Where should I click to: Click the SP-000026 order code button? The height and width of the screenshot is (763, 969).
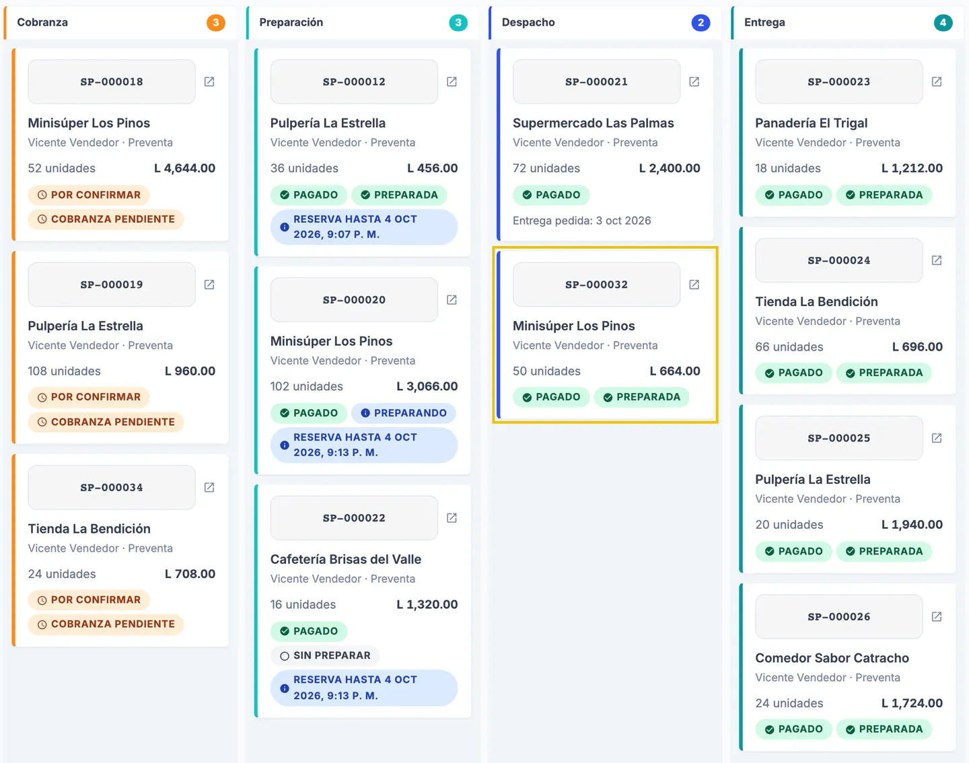(x=839, y=616)
